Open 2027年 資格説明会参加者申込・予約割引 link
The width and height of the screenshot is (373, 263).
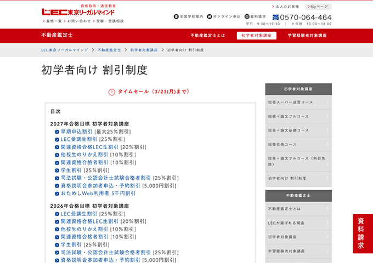[100, 186]
